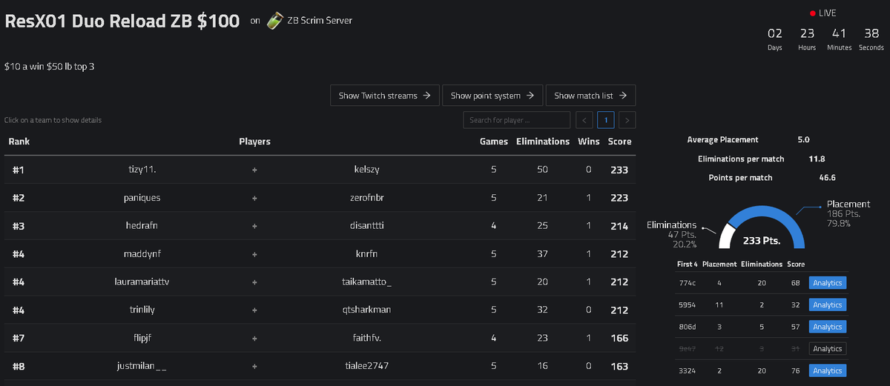Go to next leaderboard page arrow
890x386 pixels.
(627, 120)
